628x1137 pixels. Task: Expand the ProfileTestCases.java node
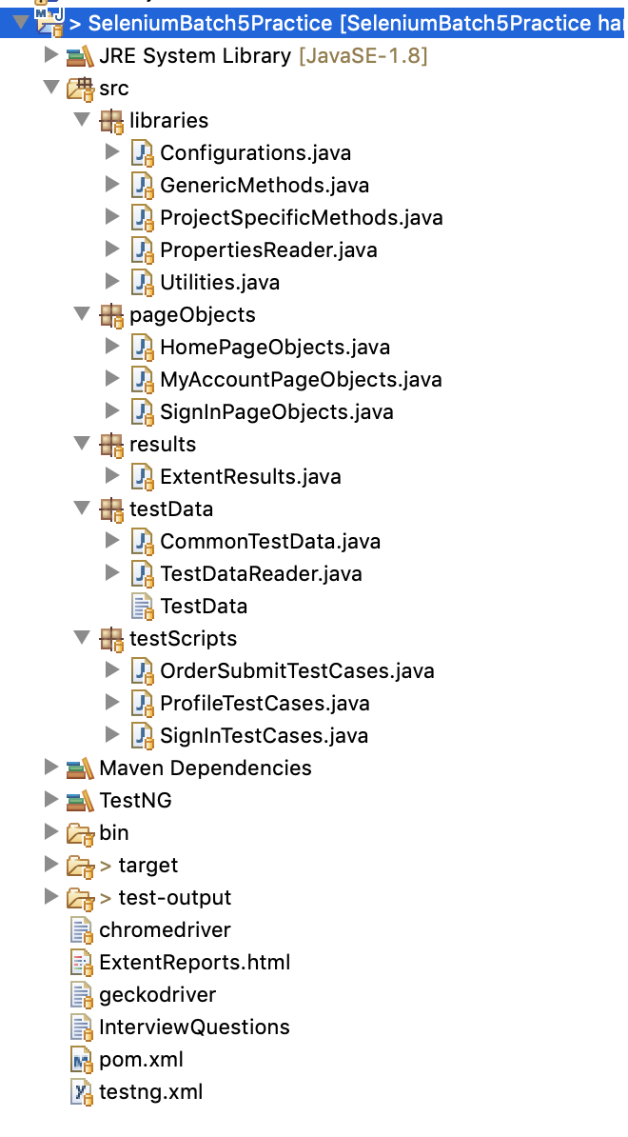112,703
